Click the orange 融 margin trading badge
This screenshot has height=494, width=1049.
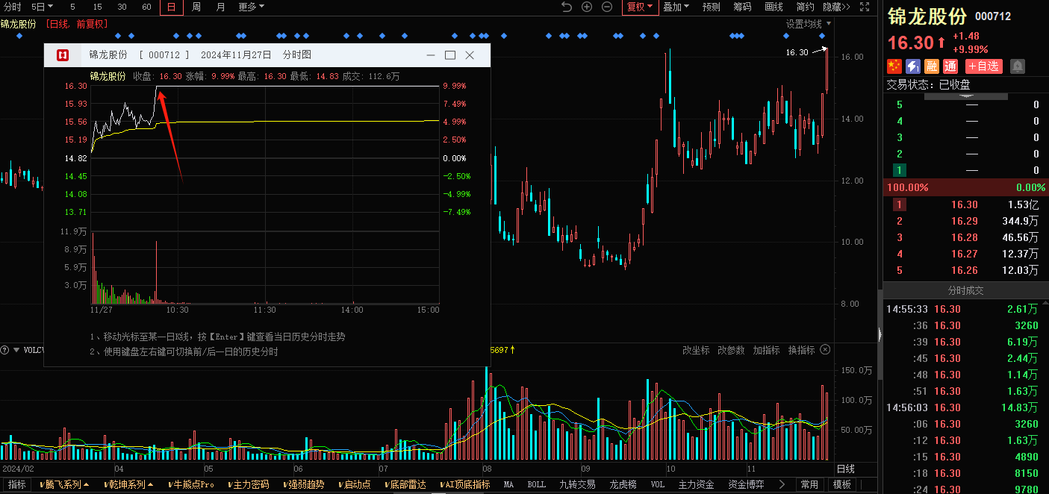pyautogui.click(x=932, y=66)
